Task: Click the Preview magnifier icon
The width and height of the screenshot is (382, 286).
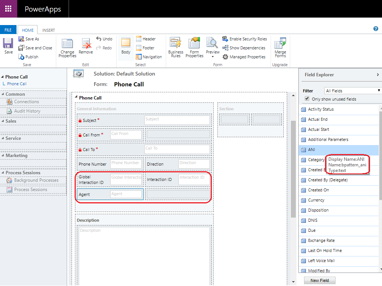Action: (212, 43)
